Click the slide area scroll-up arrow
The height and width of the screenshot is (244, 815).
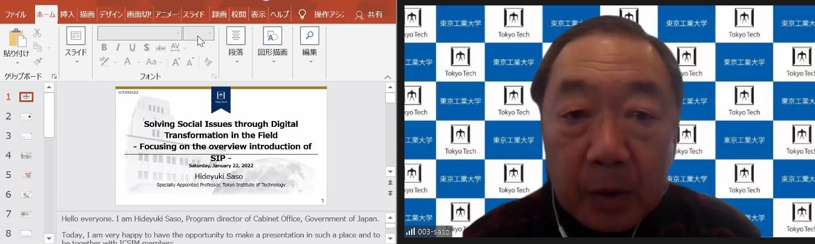390,88
